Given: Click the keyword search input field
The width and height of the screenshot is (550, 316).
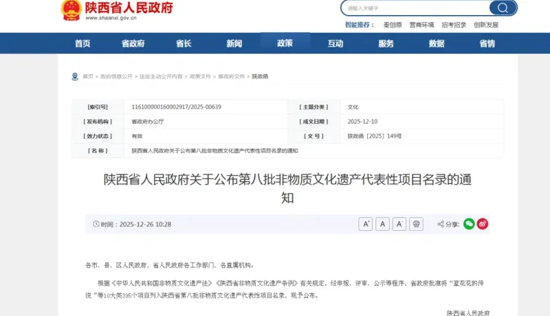Looking at the screenshot, I should 412,8.
